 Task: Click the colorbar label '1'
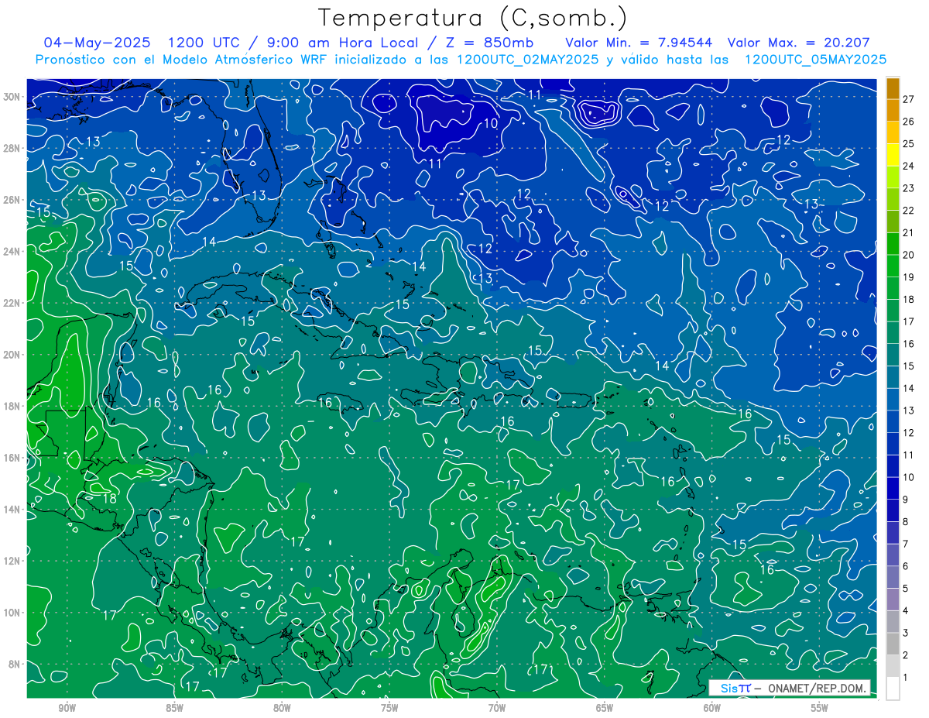pyautogui.click(x=906, y=678)
